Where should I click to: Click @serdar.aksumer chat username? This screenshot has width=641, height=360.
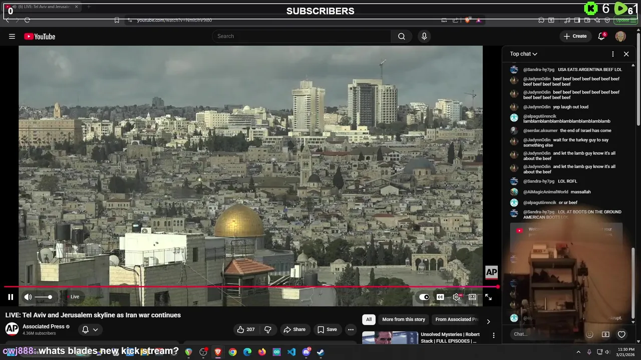pos(540,130)
